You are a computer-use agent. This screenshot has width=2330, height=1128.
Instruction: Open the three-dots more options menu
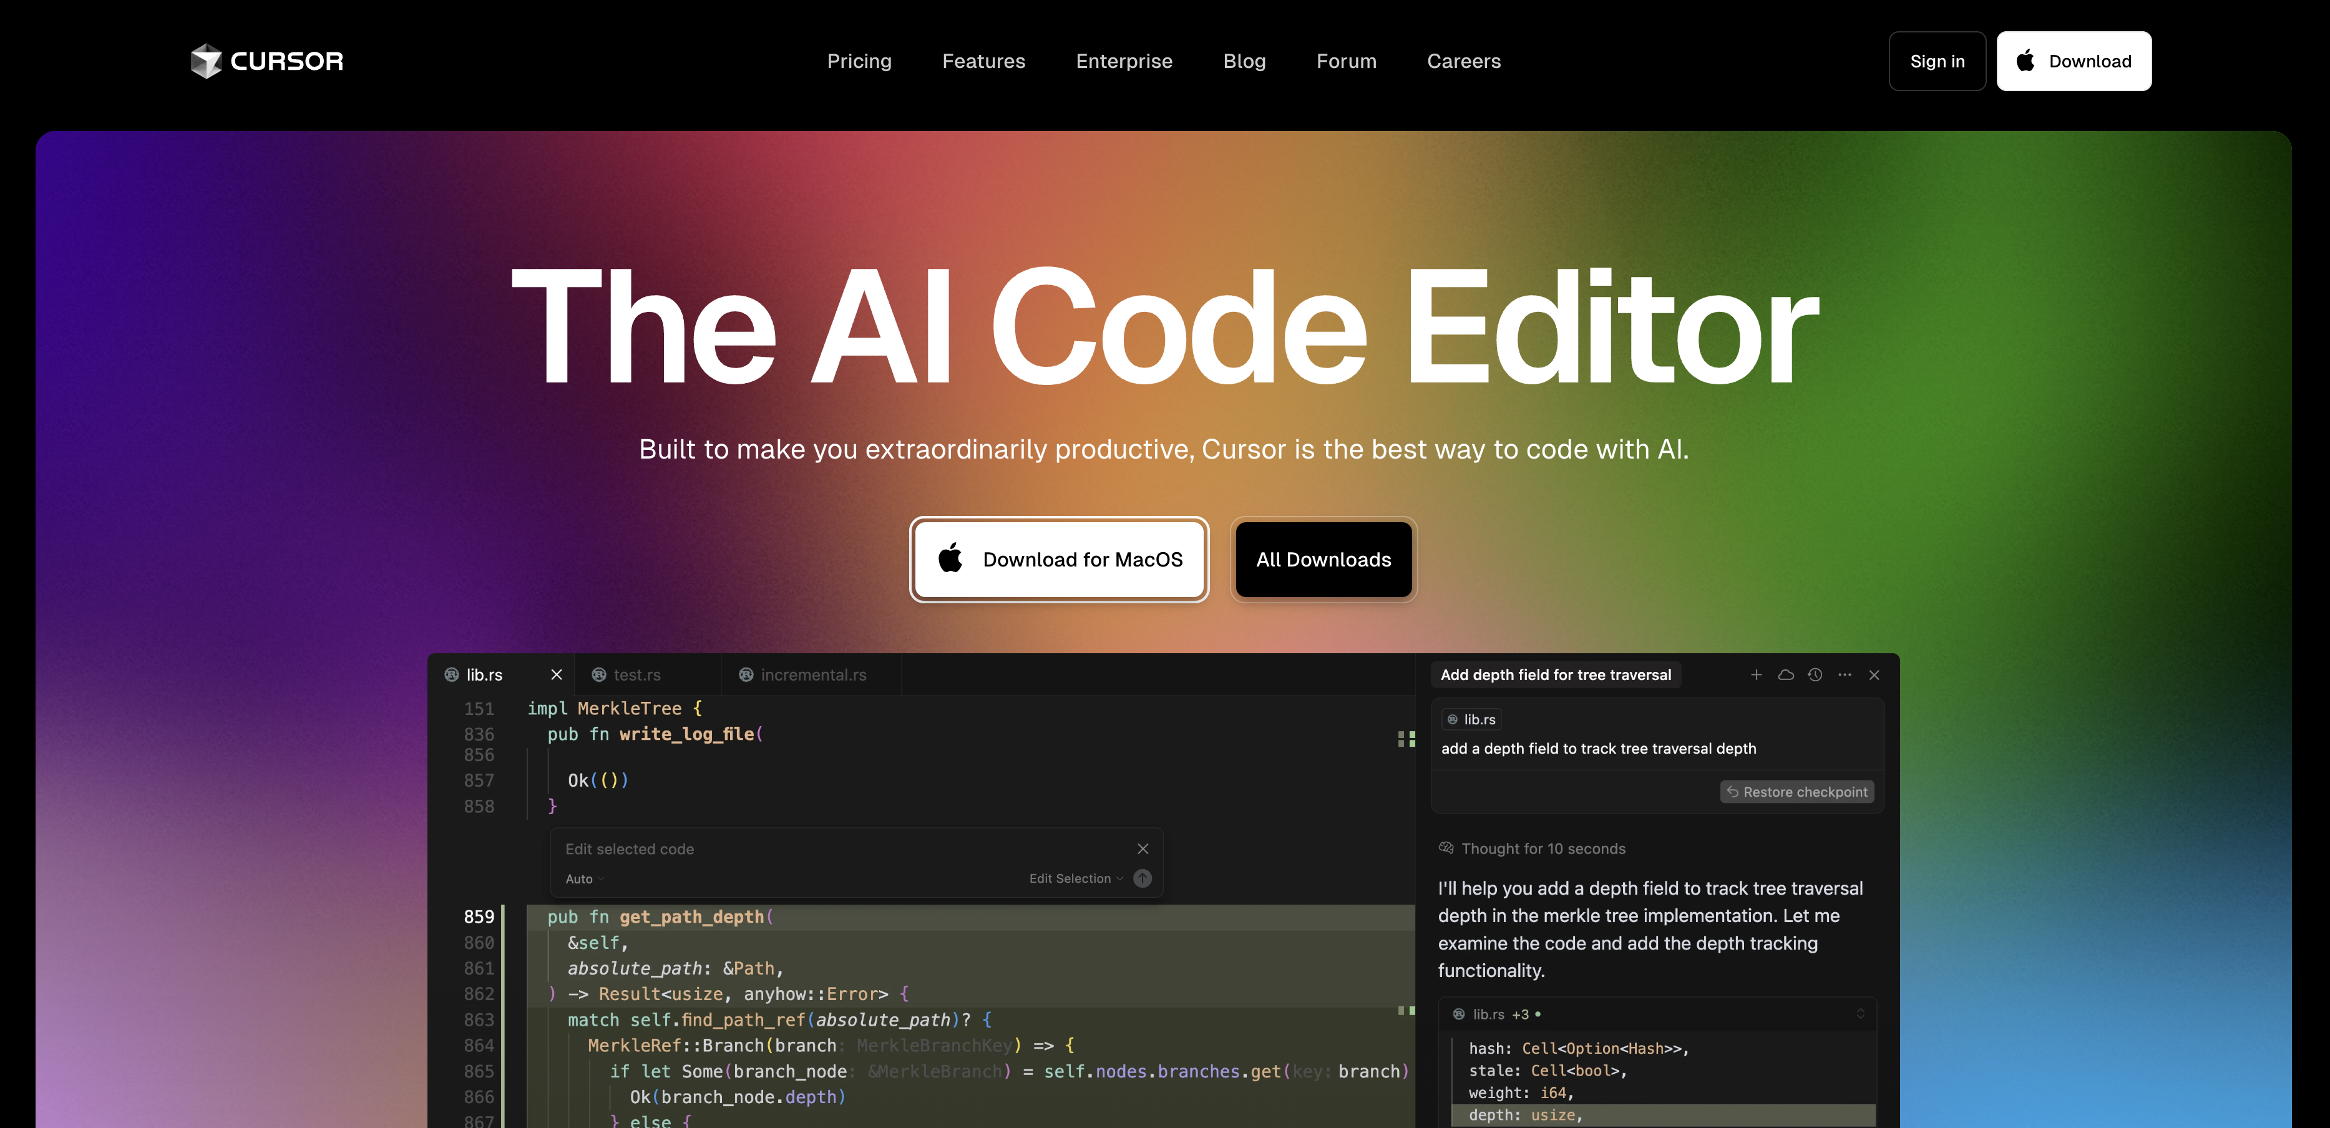(x=1845, y=675)
